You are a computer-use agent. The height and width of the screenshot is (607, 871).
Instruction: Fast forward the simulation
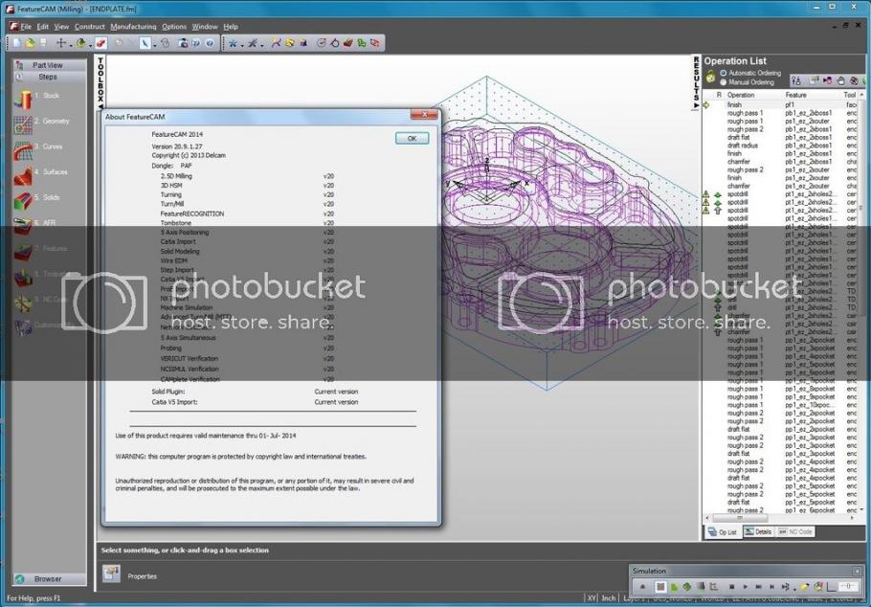pyautogui.click(x=758, y=587)
